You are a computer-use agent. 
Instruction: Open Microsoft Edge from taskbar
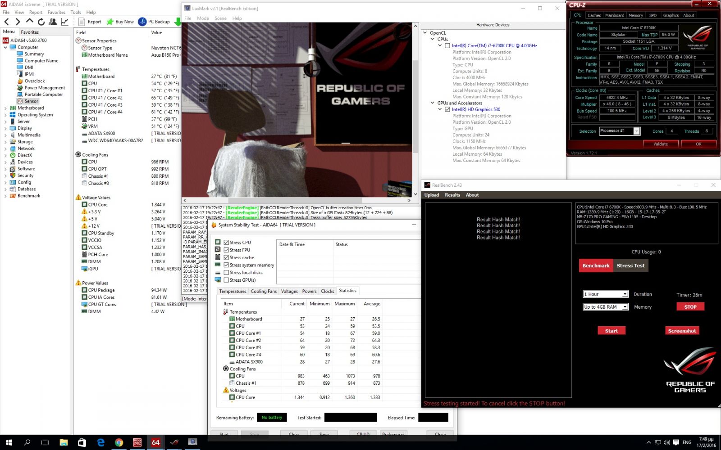(x=100, y=442)
